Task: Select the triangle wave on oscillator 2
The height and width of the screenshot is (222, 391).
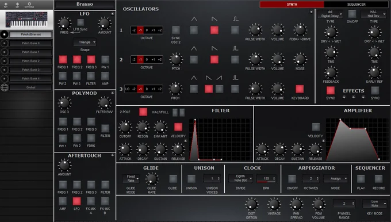Action: 194,60
